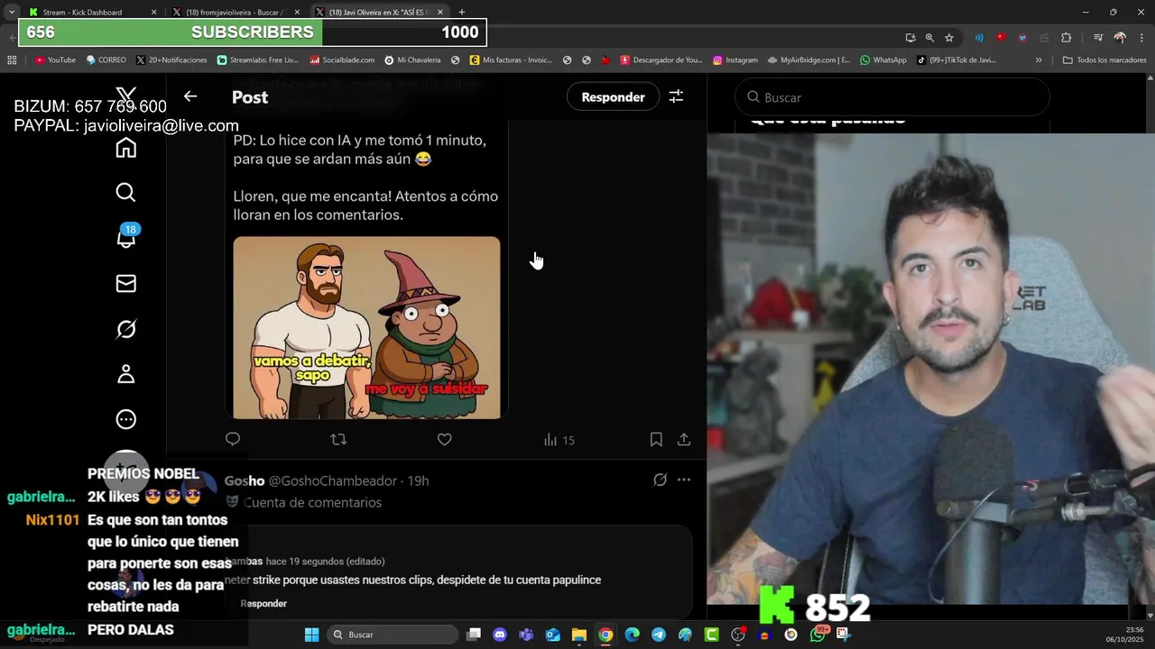Open Mi Chavaleria bookmark

coord(412,60)
